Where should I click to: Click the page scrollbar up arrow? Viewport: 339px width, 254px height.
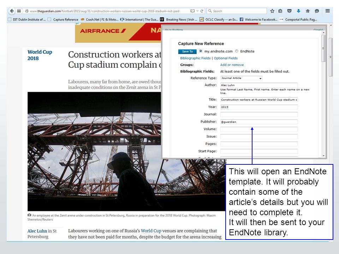point(331,25)
